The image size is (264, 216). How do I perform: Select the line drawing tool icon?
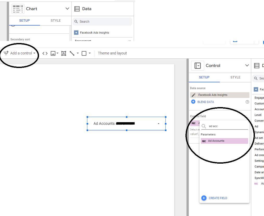coord(72,53)
